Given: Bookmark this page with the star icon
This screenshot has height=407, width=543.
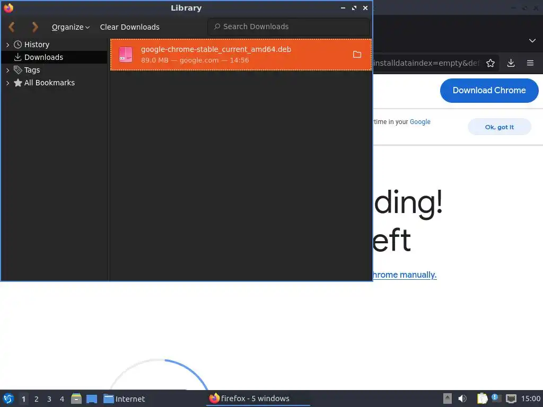Looking at the screenshot, I should pyautogui.click(x=491, y=63).
